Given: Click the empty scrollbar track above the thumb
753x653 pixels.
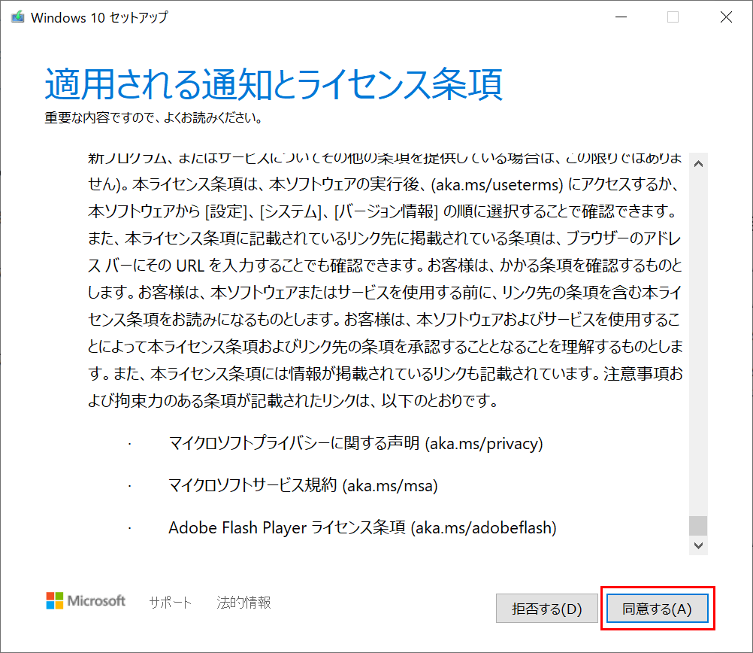Looking at the screenshot, I should [698, 339].
